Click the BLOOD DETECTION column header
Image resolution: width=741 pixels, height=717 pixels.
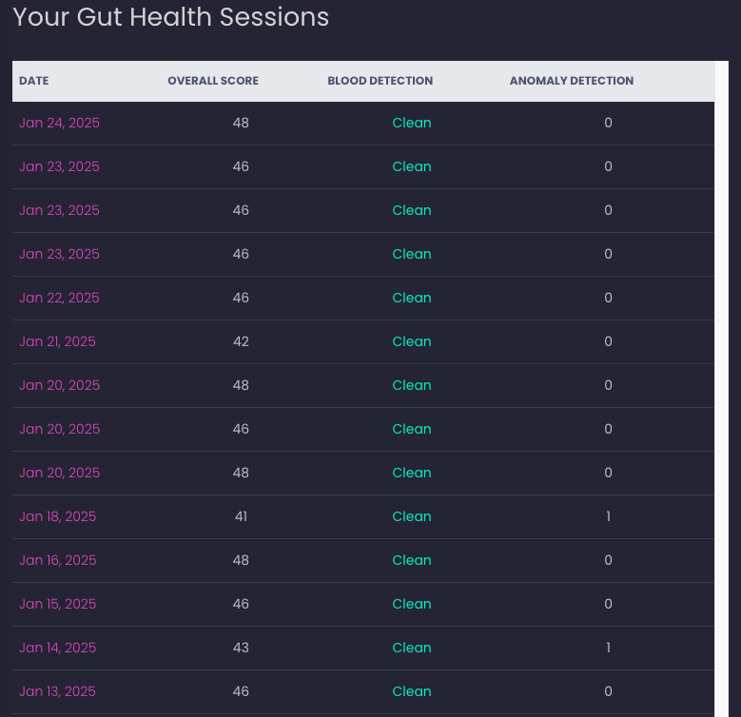pos(380,81)
